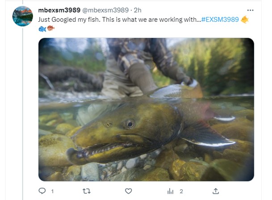Open the bold mbexsm3989 display name
Viewport: 272px width, 200px height.
pos(59,10)
